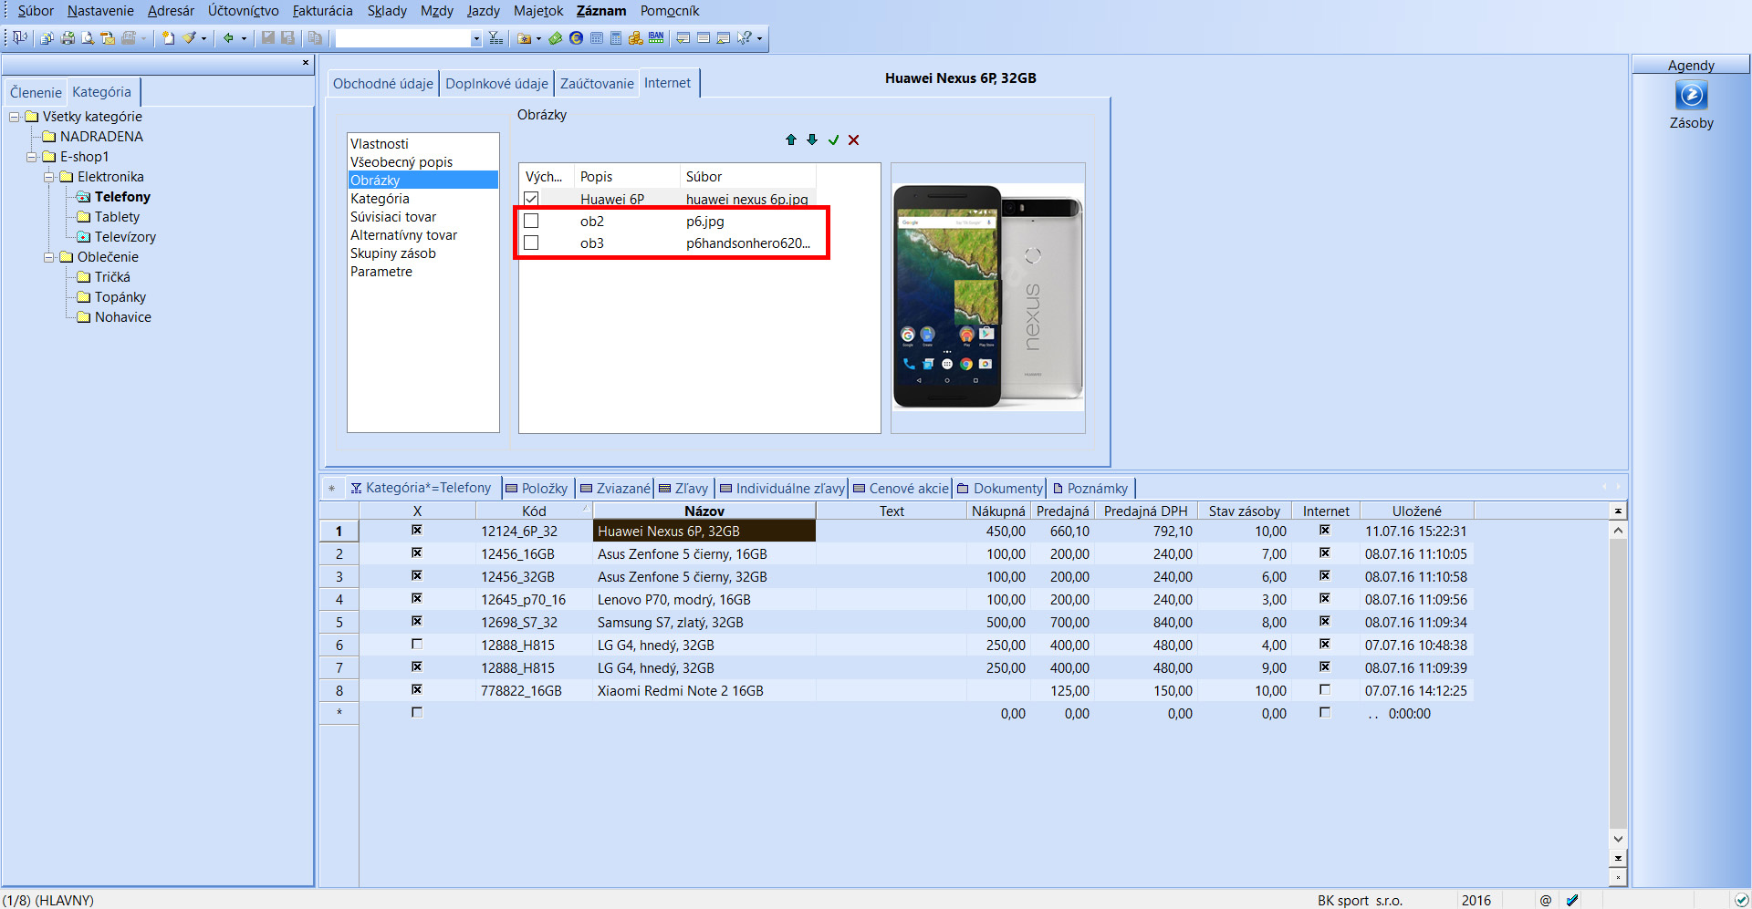The image size is (1752, 909).
Task: Open the toolbar search combo dropdown
Action: [x=476, y=38]
